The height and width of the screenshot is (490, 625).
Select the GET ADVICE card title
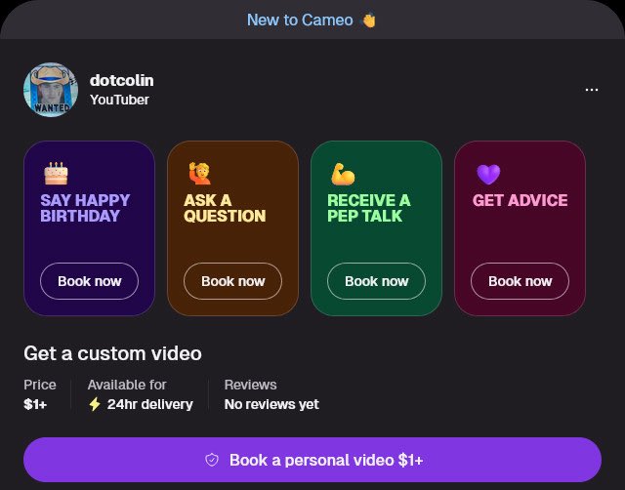pos(520,200)
